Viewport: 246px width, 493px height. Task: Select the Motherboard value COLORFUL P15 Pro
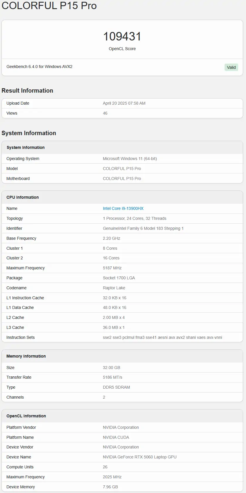pos(122,178)
